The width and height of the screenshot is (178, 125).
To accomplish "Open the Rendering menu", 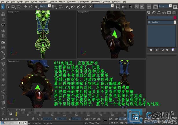I will tap(95, 1).
